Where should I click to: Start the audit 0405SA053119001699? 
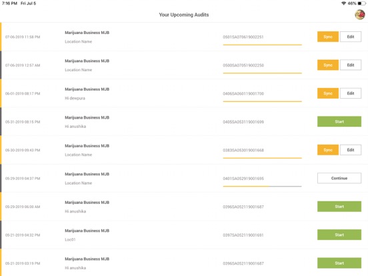click(339, 121)
